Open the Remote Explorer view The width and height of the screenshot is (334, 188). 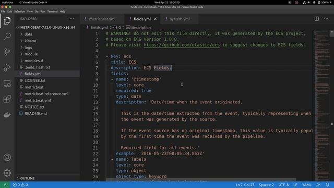(7, 84)
